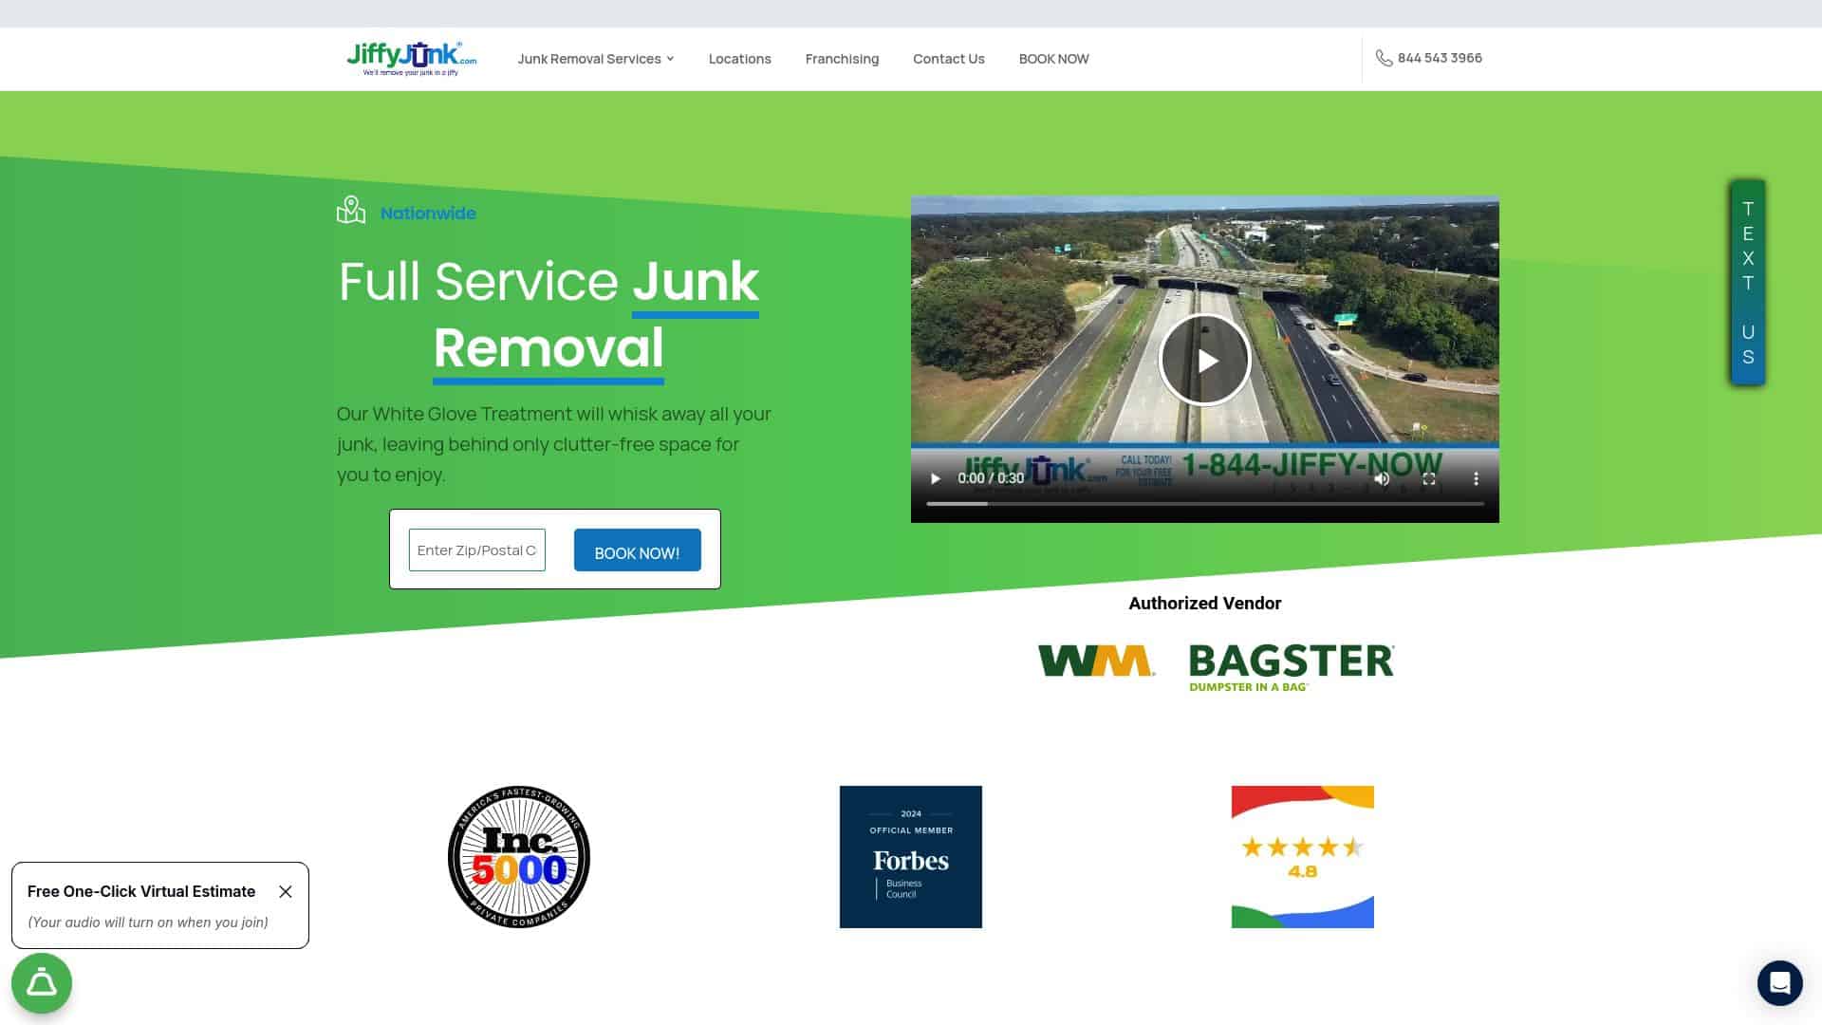This screenshot has width=1822, height=1025.
Task: Click the BOOK NOW button in navigation
Action: coord(1053,59)
